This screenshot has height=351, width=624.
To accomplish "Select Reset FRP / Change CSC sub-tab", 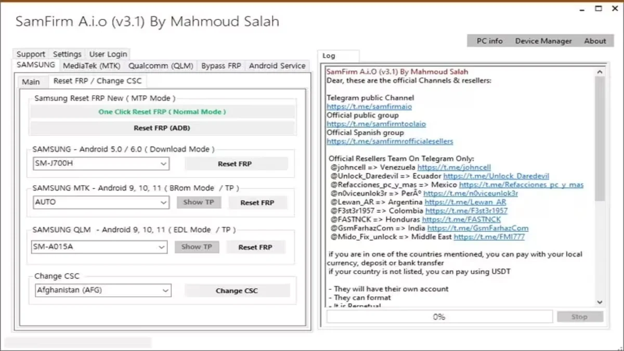I will coord(98,81).
